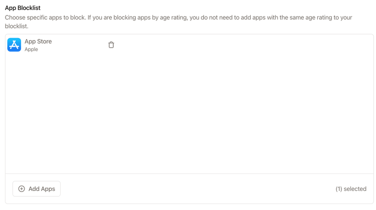Click the word "blocklist." ending the description
This screenshot has width=376, height=210.
17,26
